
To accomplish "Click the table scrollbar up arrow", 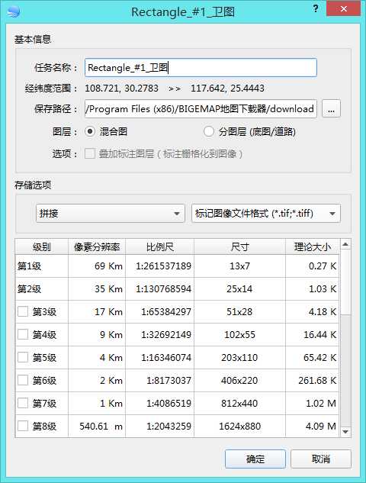I will [x=345, y=245].
